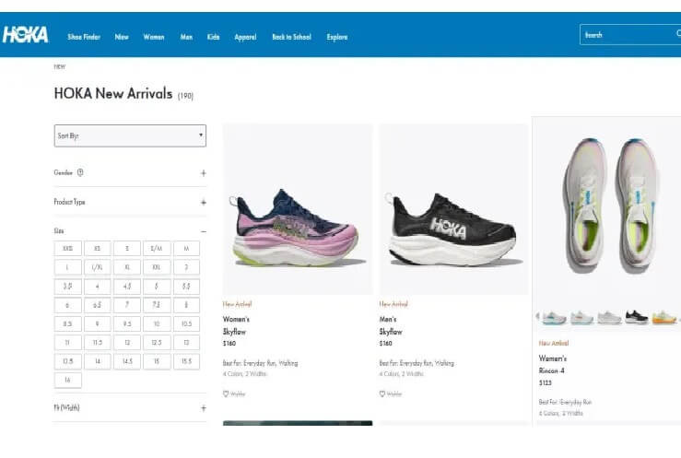Toggle size 14.5 filter
Image resolution: width=681 pixels, height=458 pixels.
point(127,361)
